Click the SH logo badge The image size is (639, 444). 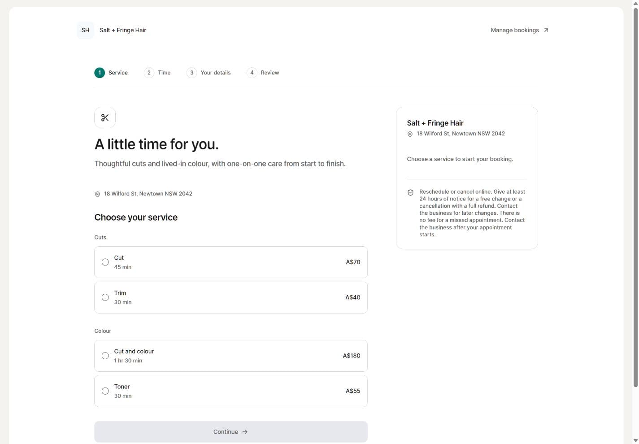pos(85,30)
